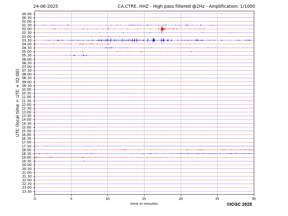This screenshot has height=216, width=288.
Task: Click the ©ICGC 2025 copyright text
Action: click(239, 205)
